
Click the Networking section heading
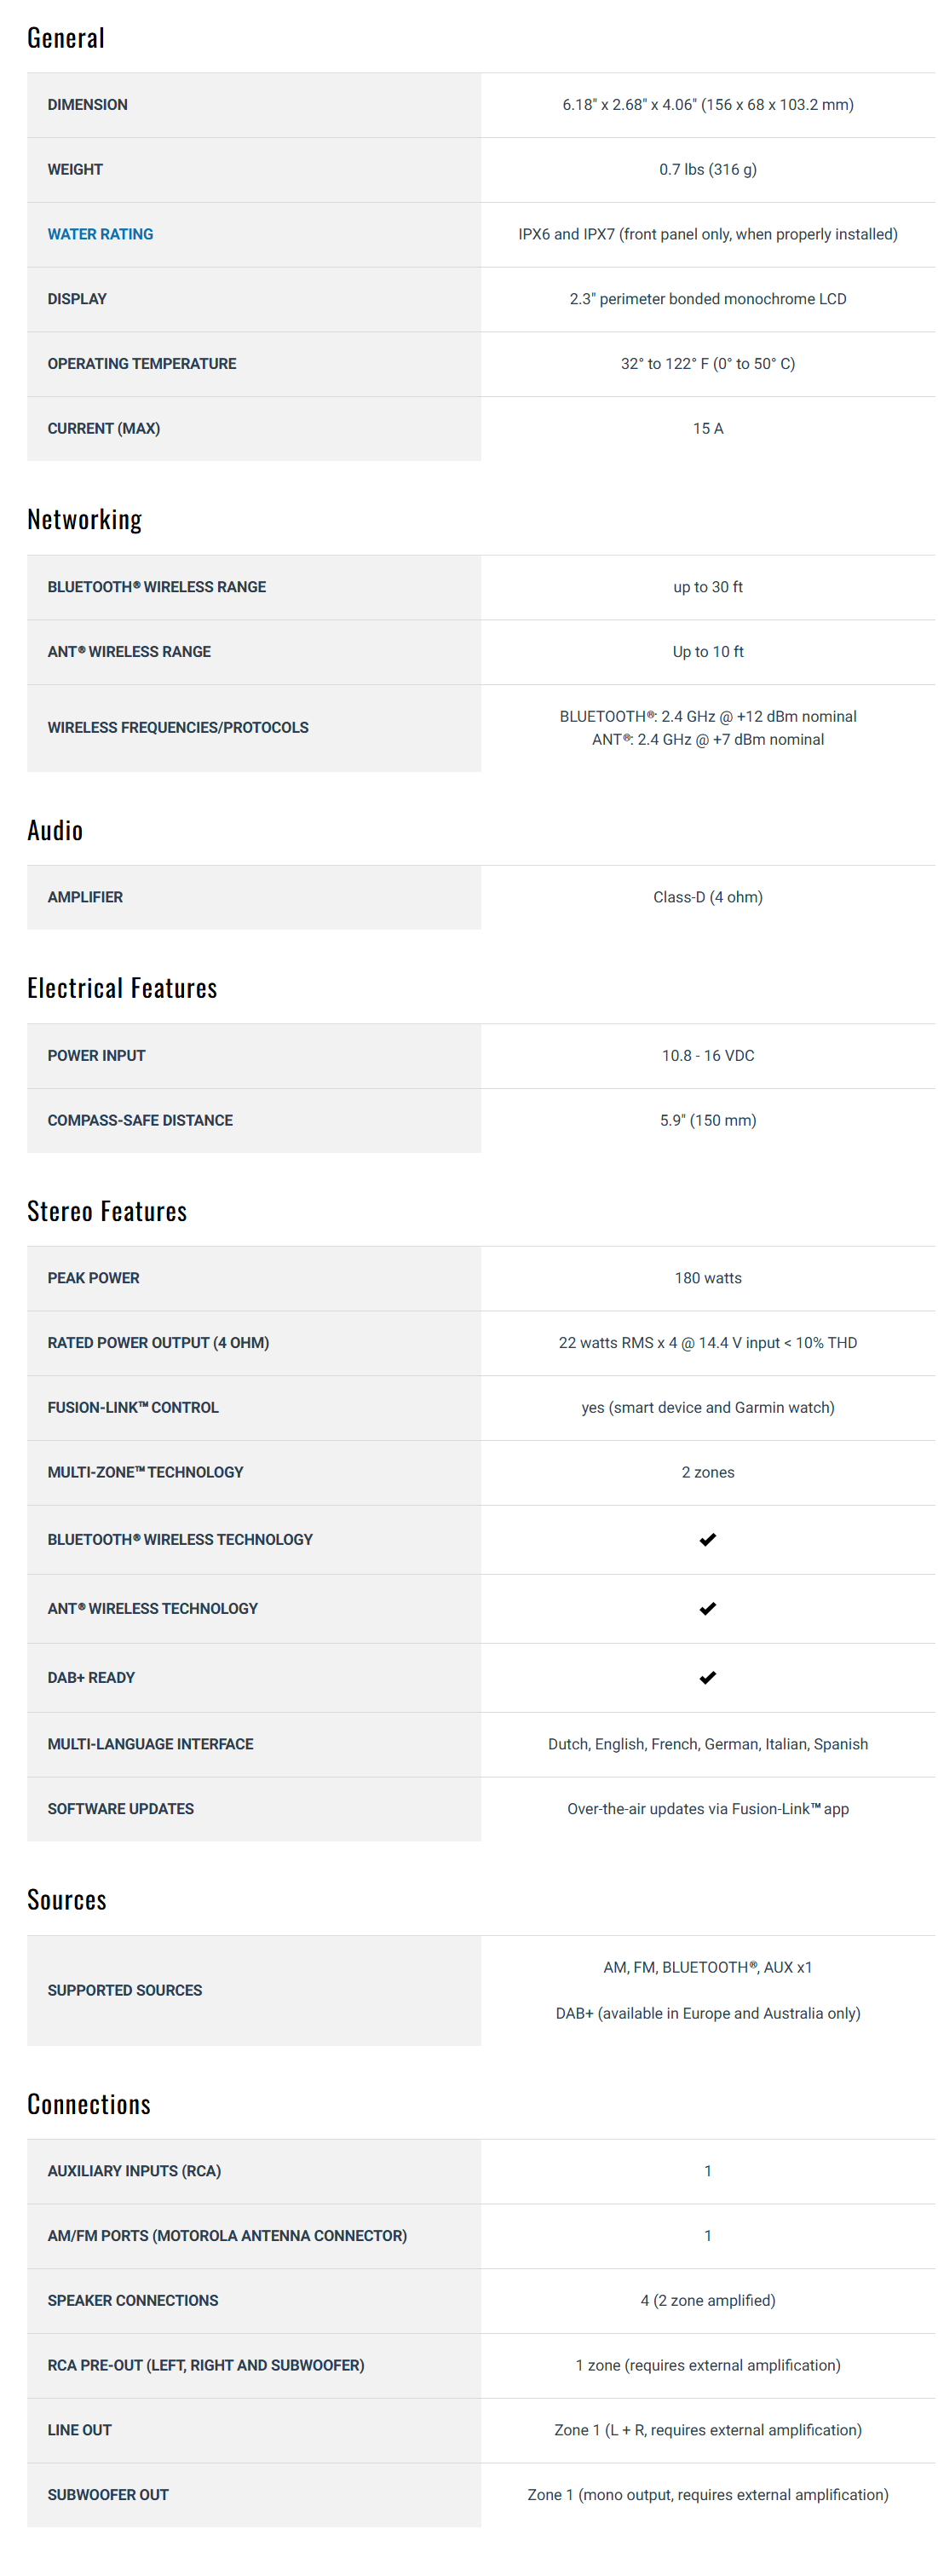point(84,520)
